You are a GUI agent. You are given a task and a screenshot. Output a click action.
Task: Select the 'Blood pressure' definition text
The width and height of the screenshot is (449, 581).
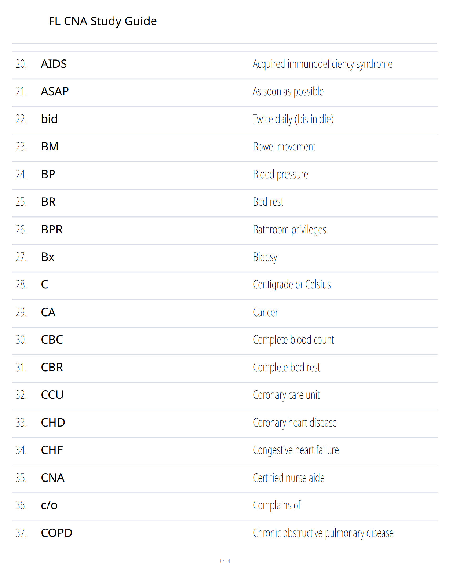tap(281, 174)
